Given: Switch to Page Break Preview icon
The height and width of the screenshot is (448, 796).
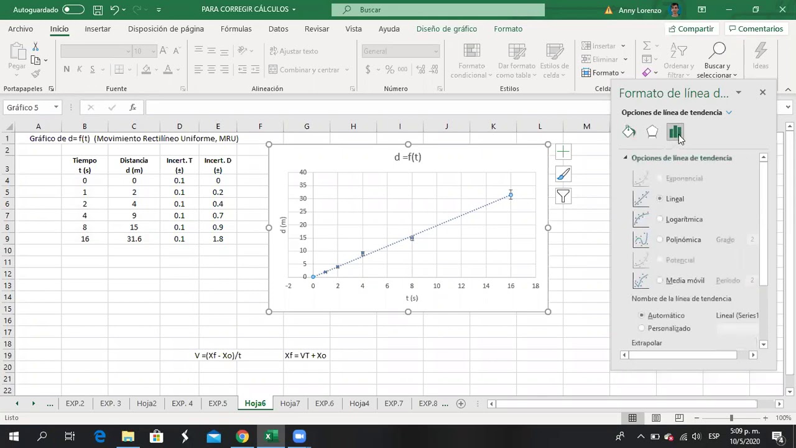Looking at the screenshot, I should tap(679, 418).
